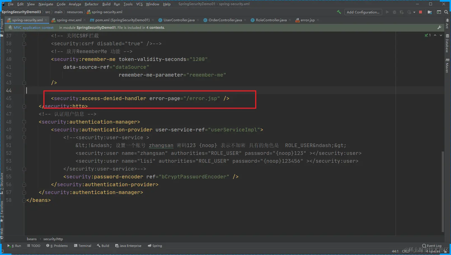Click the inspection checkmark widget in editor
Screen dimensions: 451x255
click(x=427, y=35)
